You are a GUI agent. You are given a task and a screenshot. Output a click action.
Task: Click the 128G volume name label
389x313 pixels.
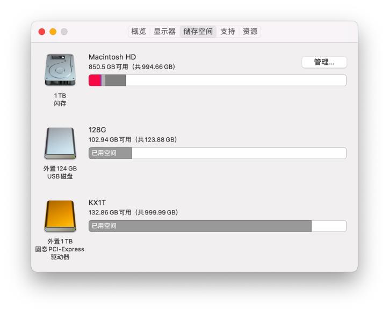(x=97, y=130)
